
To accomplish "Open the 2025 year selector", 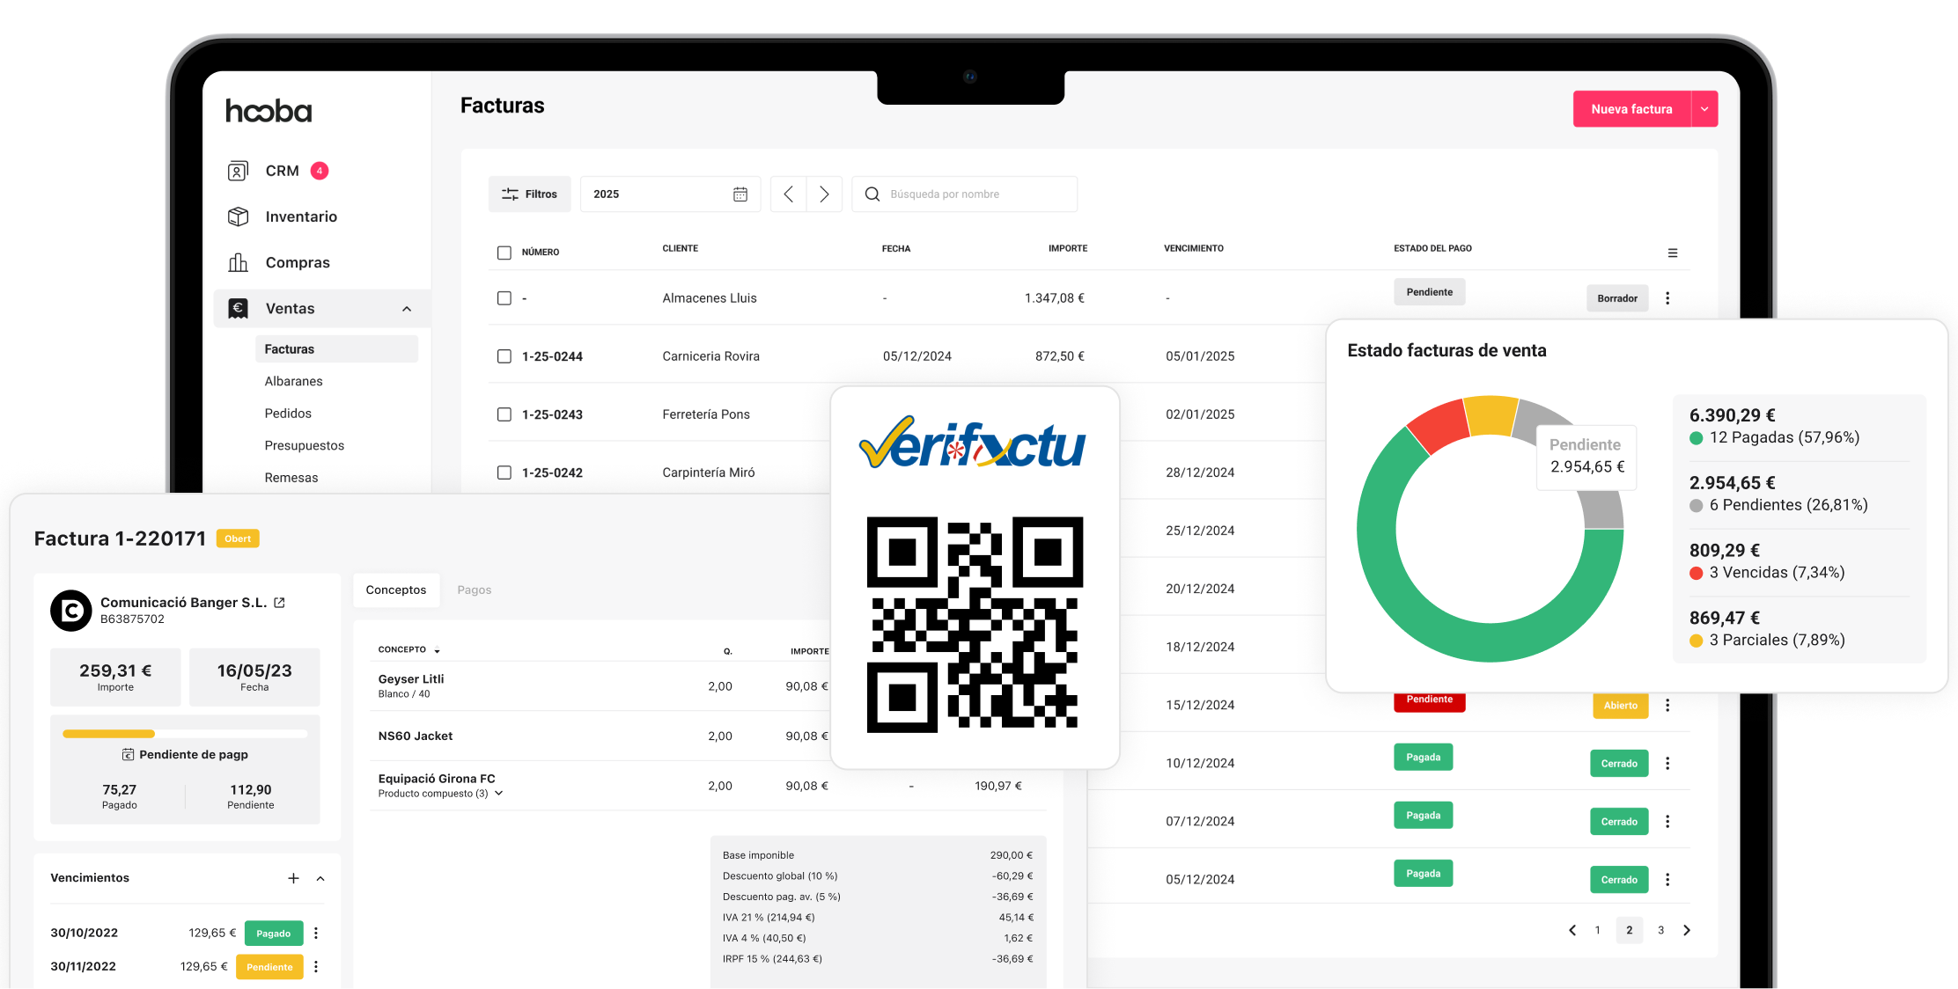I will pyautogui.click(x=670, y=194).
